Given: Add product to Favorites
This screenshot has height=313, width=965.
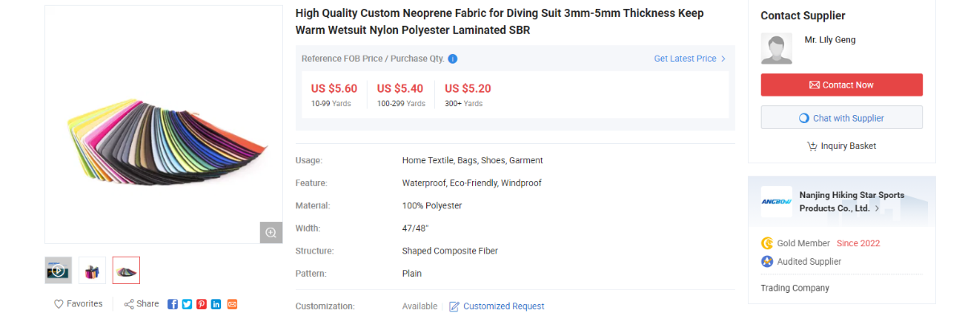Looking at the screenshot, I should click(x=78, y=304).
